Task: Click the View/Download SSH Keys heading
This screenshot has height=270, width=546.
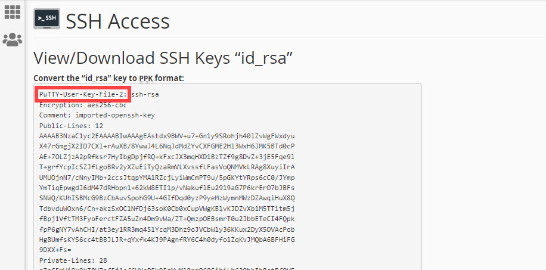Action: (164, 58)
